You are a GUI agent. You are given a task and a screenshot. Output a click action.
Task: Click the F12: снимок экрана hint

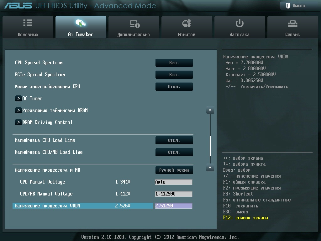tap(245, 218)
